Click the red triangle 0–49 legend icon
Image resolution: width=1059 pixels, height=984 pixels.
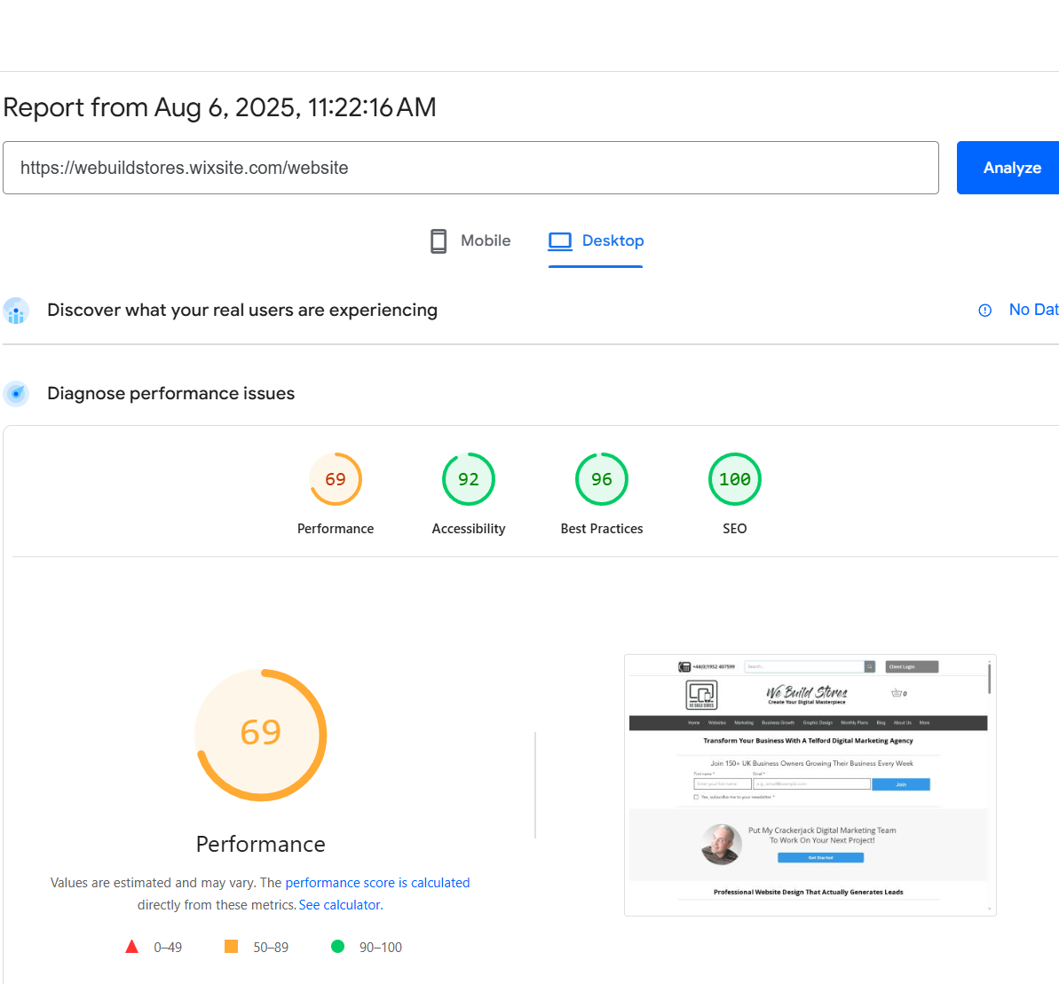click(x=132, y=947)
